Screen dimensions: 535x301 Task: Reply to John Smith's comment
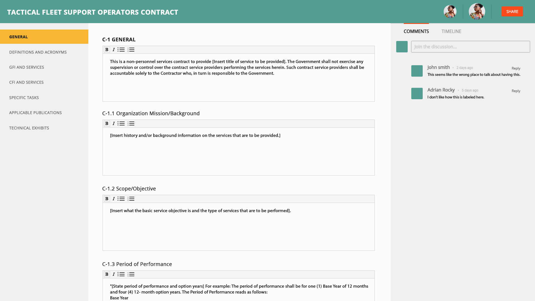coord(516,68)
